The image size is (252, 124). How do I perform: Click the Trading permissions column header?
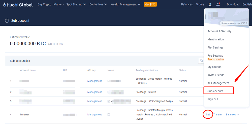[147, 70]
